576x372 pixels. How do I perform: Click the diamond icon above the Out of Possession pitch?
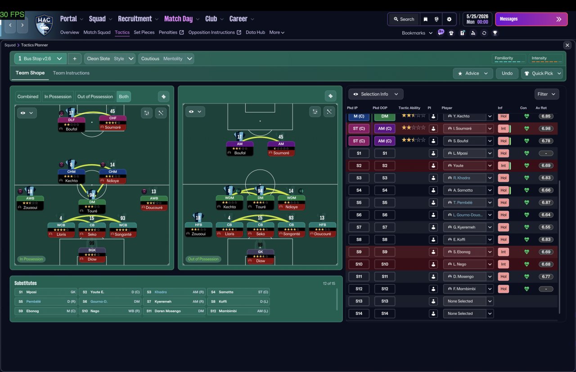point(330,96)
